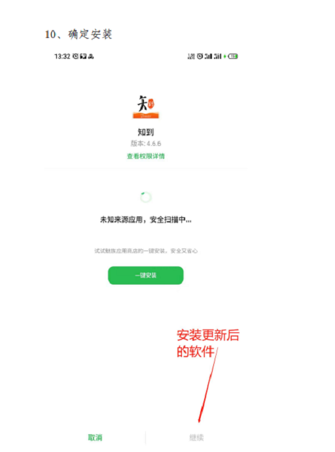Tap the 试试魅族应用商店 hint text
Screen dimensions: 335x452
[146, 251]
